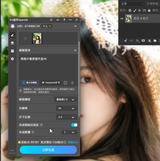The height and width of the screenshot is (161, 160).
Task: Open the 分辨率 dropdown showing 4K
Action: (x=67, y=108)
